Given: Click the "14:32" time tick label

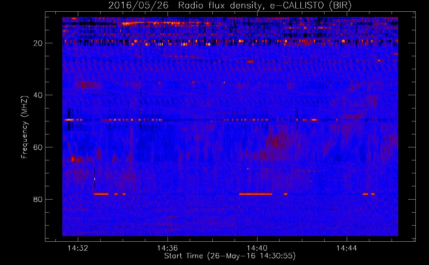Looking at the screenshot, I should tap(78, 248).
